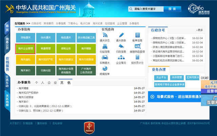
Task: Open the 海关行政赔偿 yellow tile
Action: (86, 59)
